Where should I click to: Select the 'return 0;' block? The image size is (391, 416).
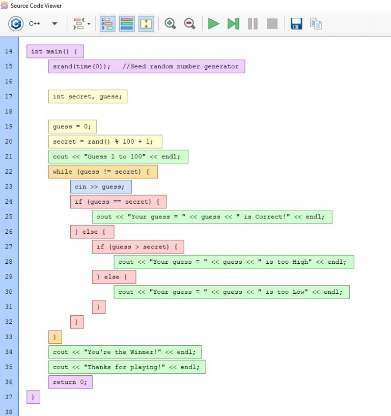coord(70,382)
